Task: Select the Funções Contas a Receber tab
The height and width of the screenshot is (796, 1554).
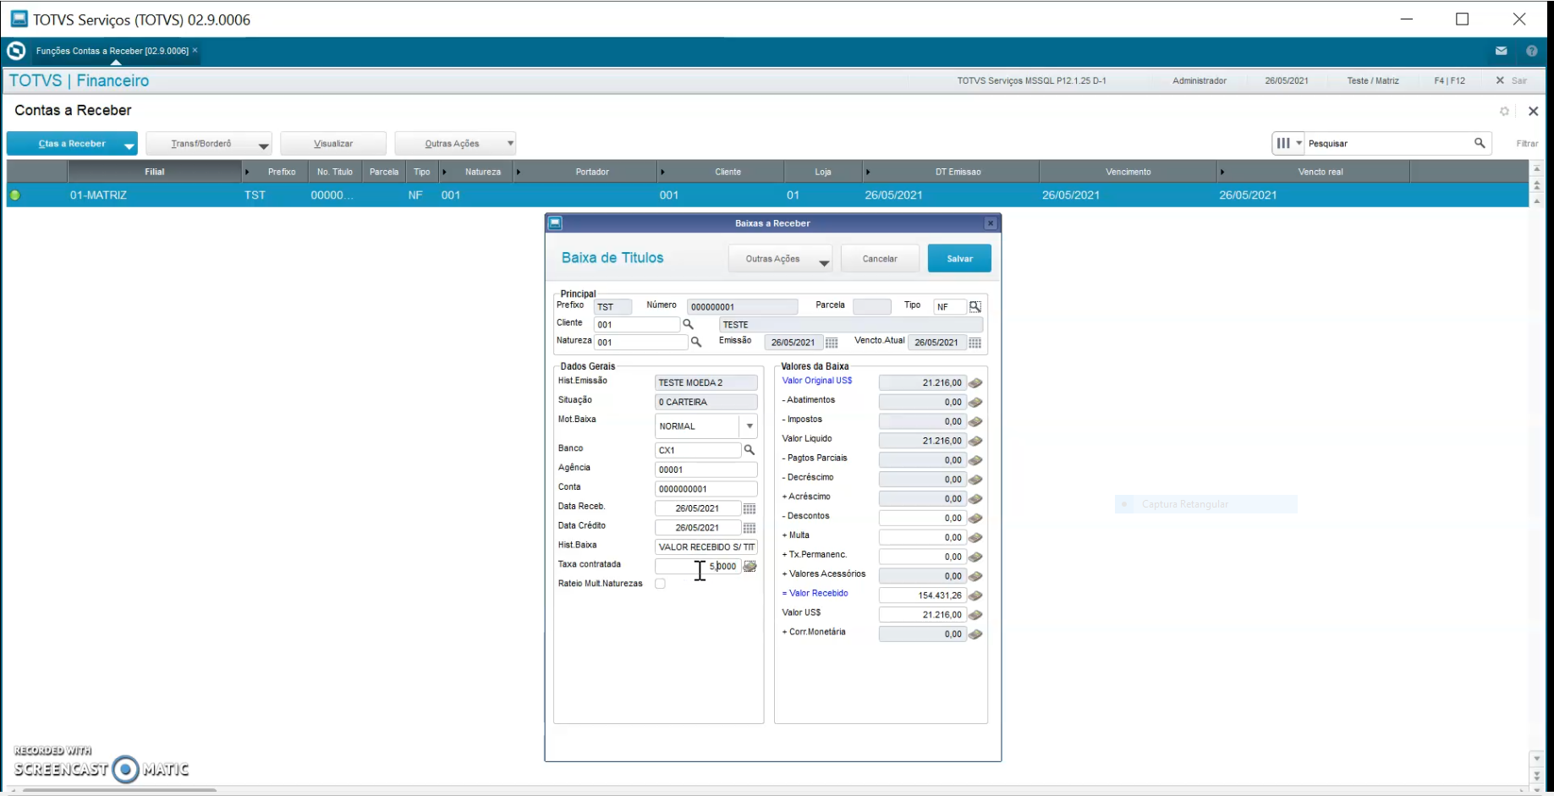Action: (x=112, y=51)
